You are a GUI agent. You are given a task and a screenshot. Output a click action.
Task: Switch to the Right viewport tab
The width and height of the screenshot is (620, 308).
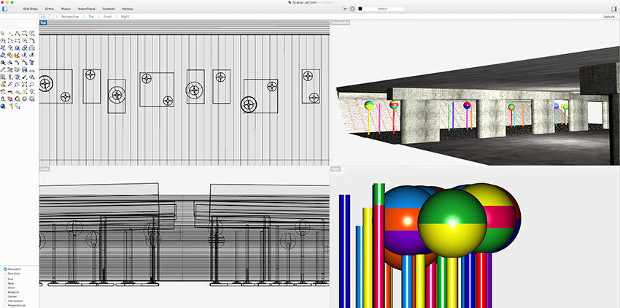(125, 15)
